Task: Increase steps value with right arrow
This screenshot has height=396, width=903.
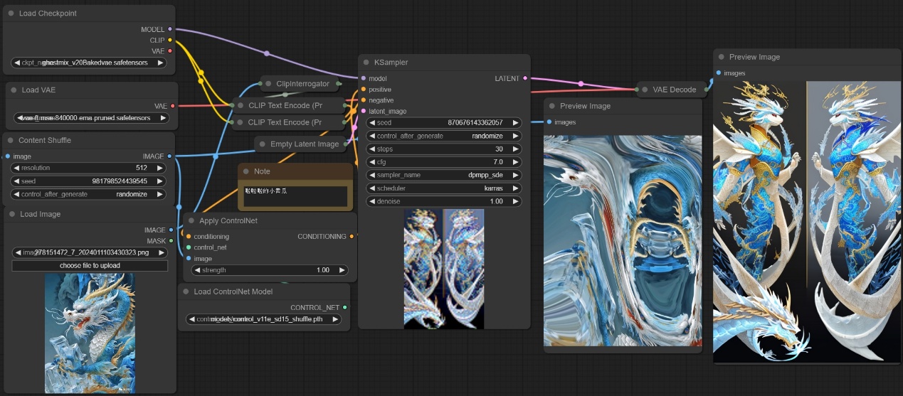Action: pyautogui.click(x=516, y=149)
